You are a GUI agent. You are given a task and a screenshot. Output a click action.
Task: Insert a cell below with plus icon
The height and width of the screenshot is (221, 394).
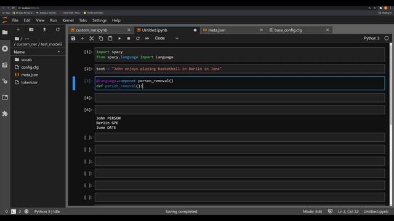[82, 38]
